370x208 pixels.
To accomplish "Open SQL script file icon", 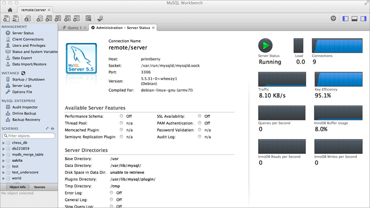I will point(16,19).
